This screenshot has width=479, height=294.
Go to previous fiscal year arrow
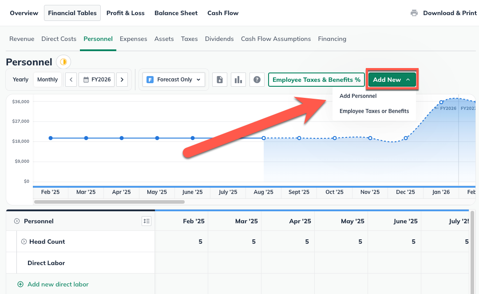[71, 80]
